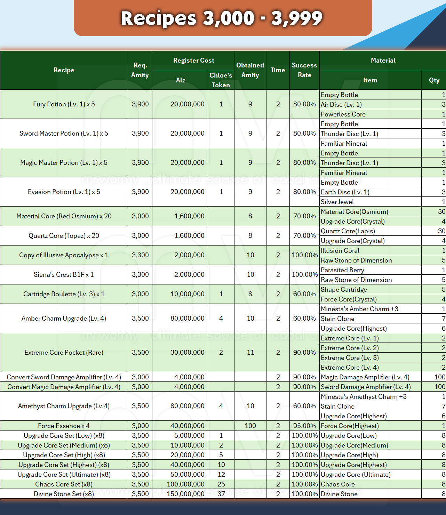Select the Powerless Core material cell
Image resolution: width=446 pixels, height=515 pixels.
point(343,114)
